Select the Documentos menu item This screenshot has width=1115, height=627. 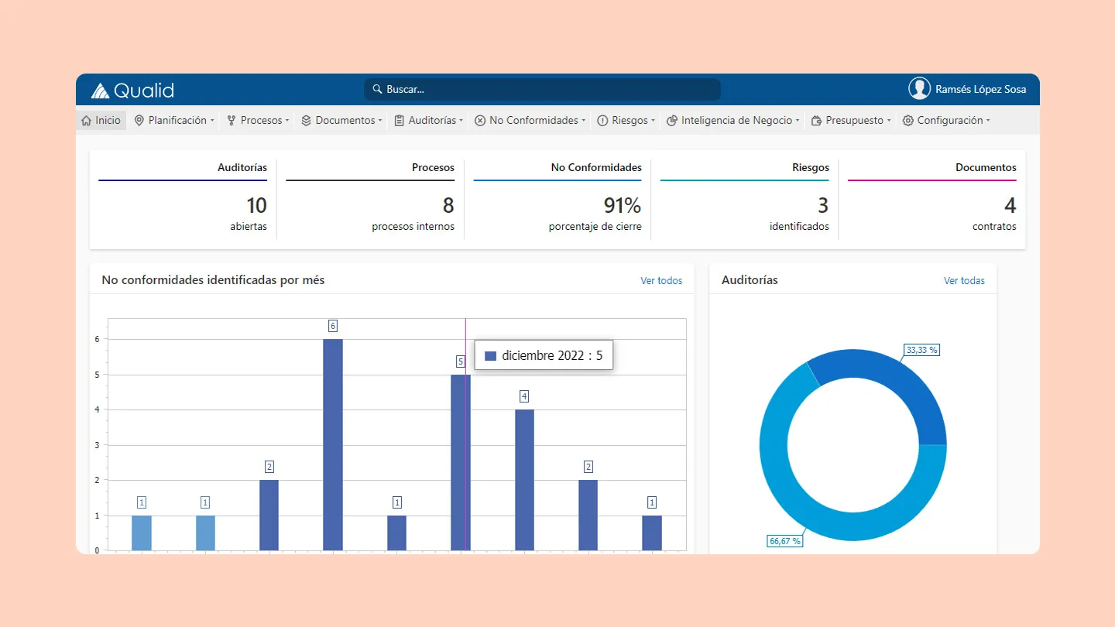point(345,121)
